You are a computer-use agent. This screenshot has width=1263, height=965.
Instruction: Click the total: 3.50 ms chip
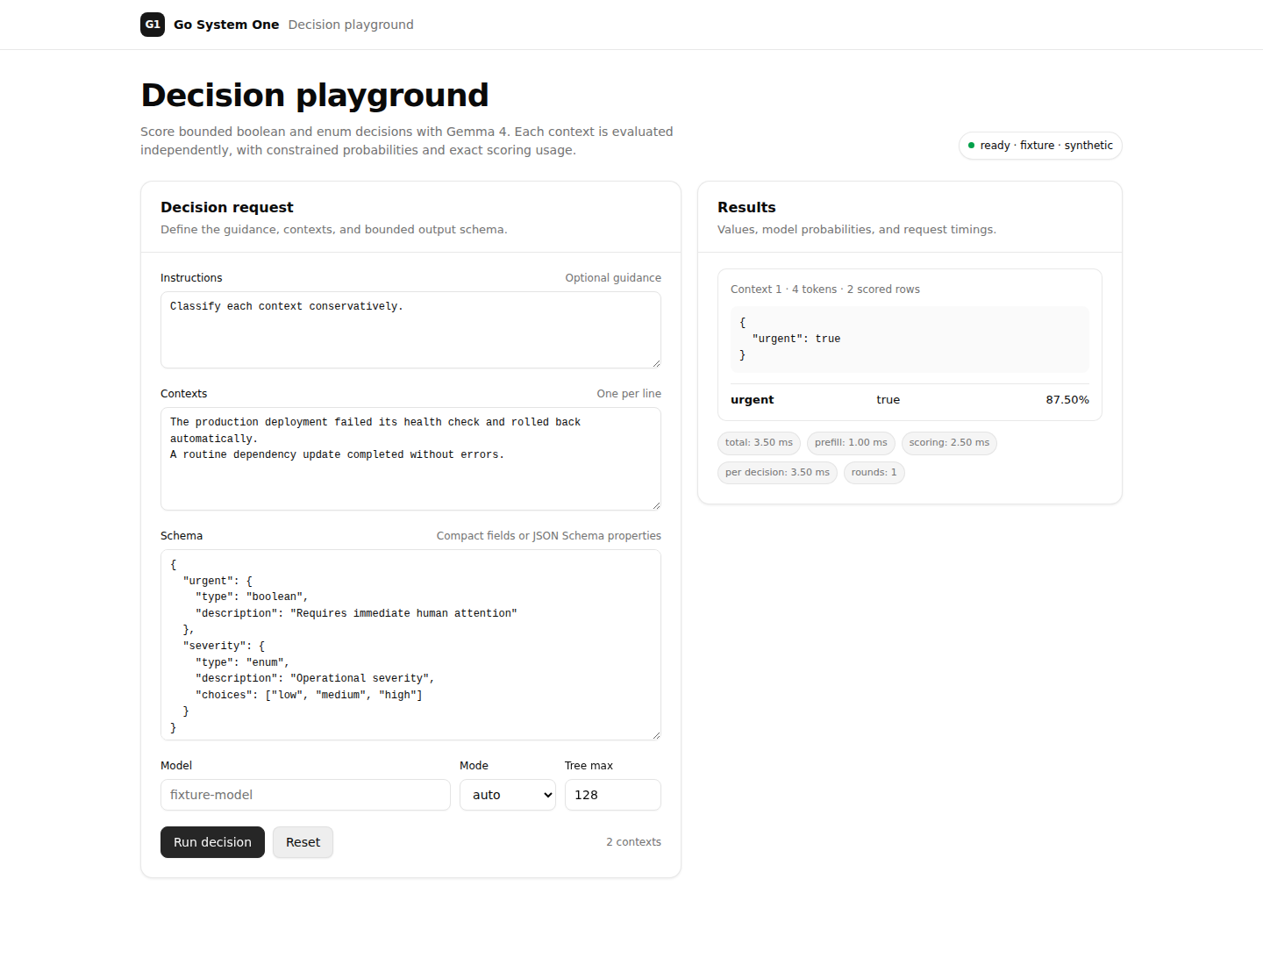coord(759,443)
